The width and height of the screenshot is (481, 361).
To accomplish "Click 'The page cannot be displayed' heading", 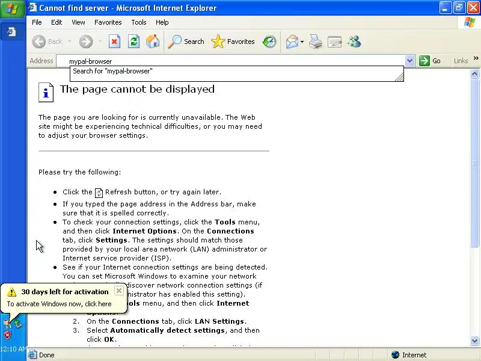I will (x=137, y=89).
